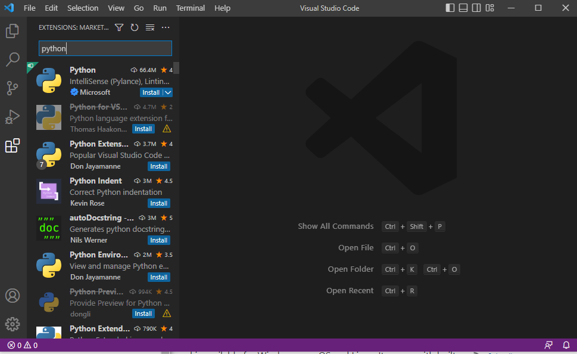Click warning icon on Python for VS... extension
Viewport: 577px width, 354px height.
(x=167, y=129)
